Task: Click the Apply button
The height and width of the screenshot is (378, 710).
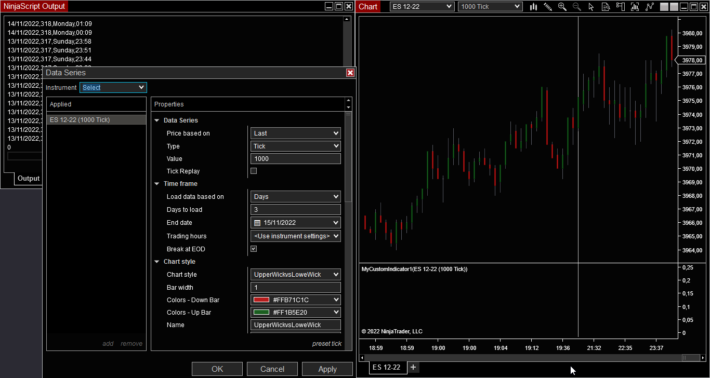Action: 327,369
